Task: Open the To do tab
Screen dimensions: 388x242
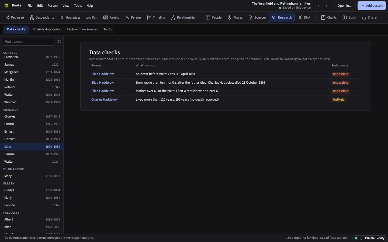Action: click(x=108, y=29)
